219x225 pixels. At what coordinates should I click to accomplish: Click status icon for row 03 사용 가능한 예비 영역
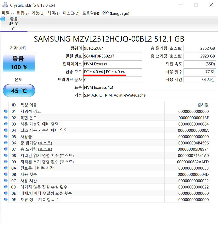click(6, 124)
